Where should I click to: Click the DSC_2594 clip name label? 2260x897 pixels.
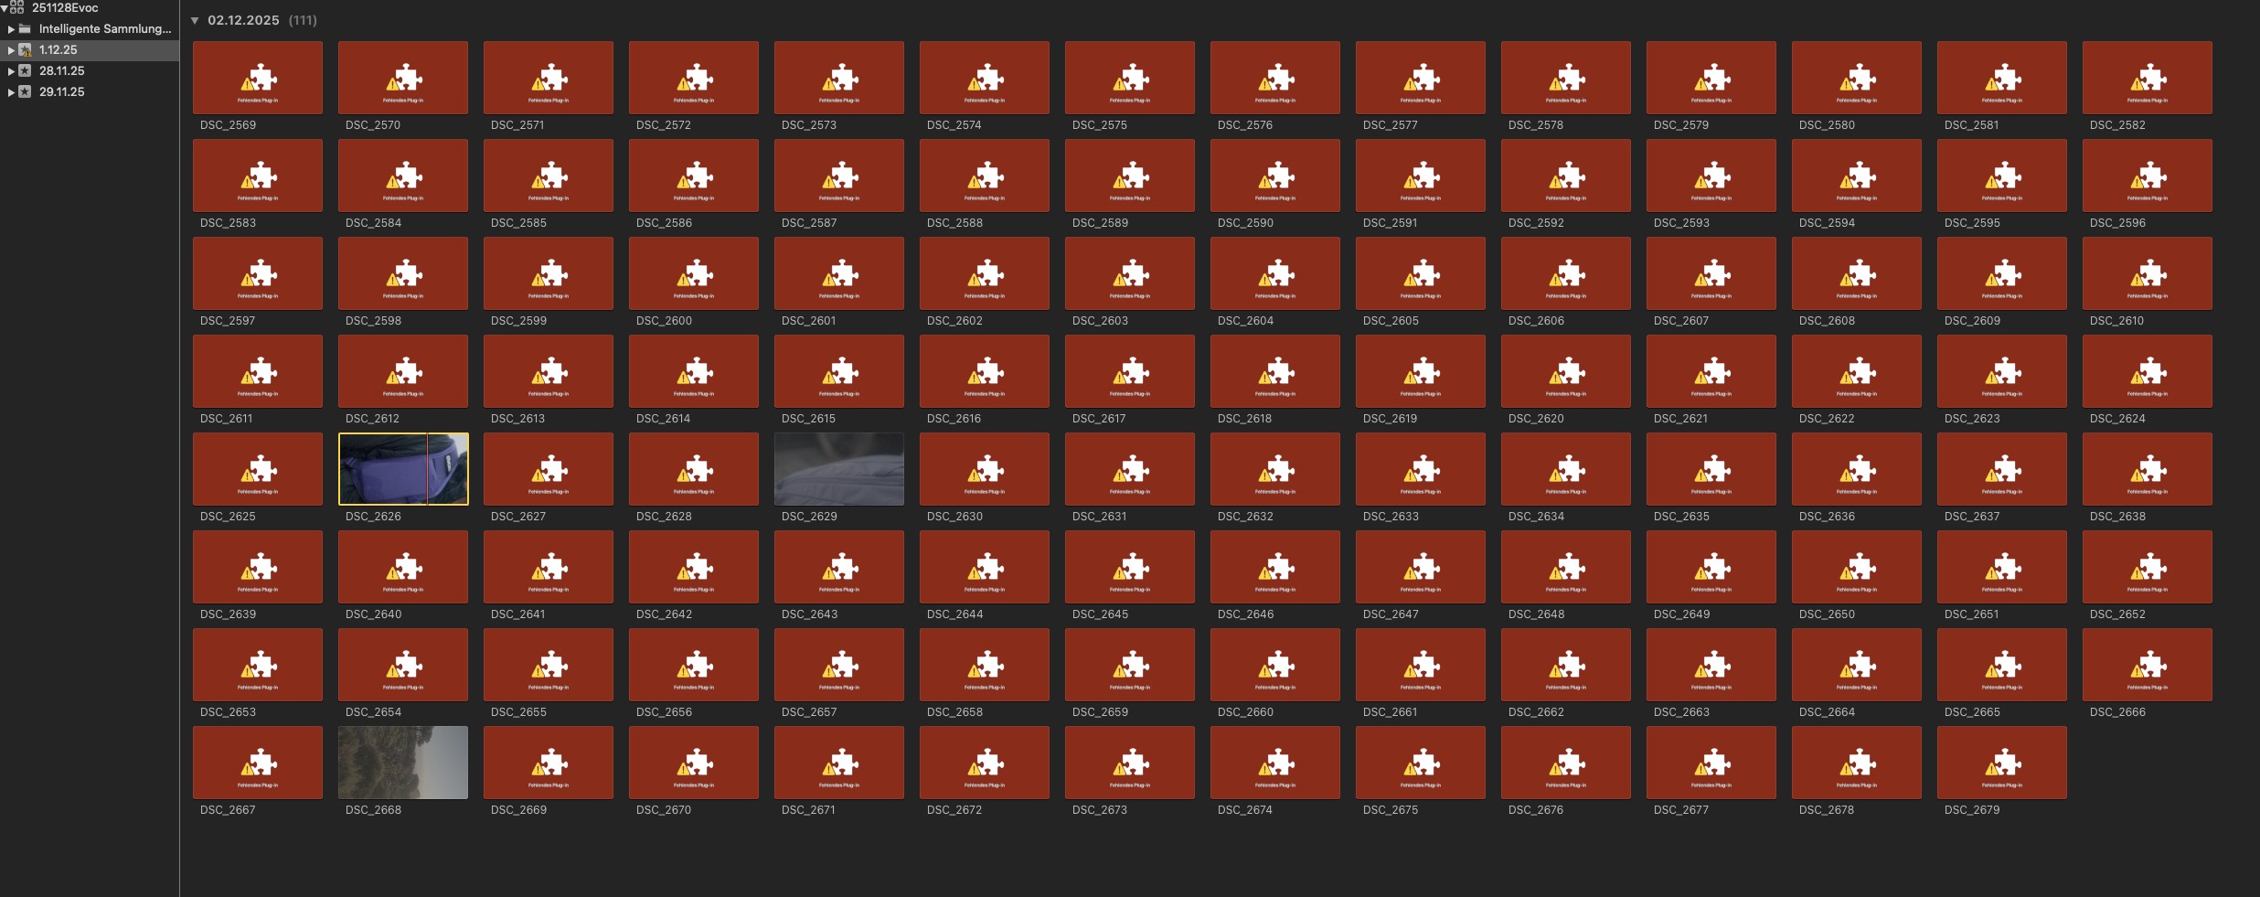click(x=1827, y=223)
